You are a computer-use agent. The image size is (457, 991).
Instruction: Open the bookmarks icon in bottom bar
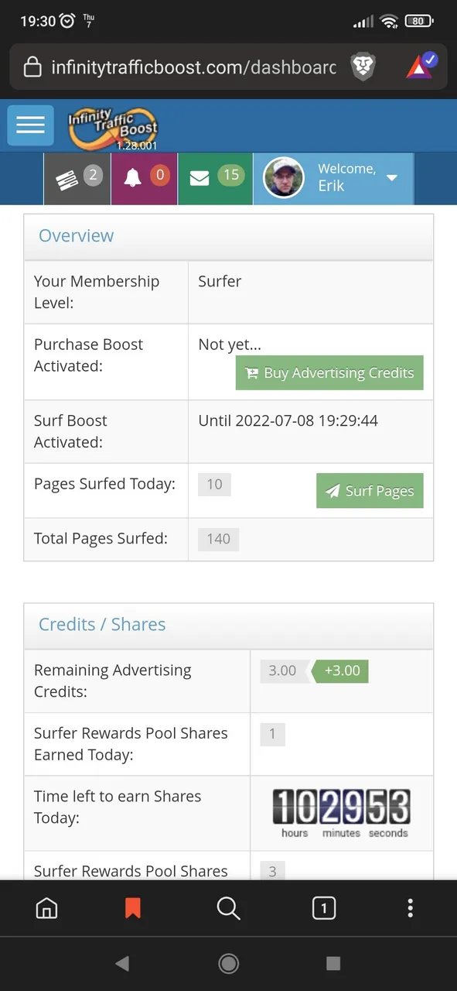[133, 908]
